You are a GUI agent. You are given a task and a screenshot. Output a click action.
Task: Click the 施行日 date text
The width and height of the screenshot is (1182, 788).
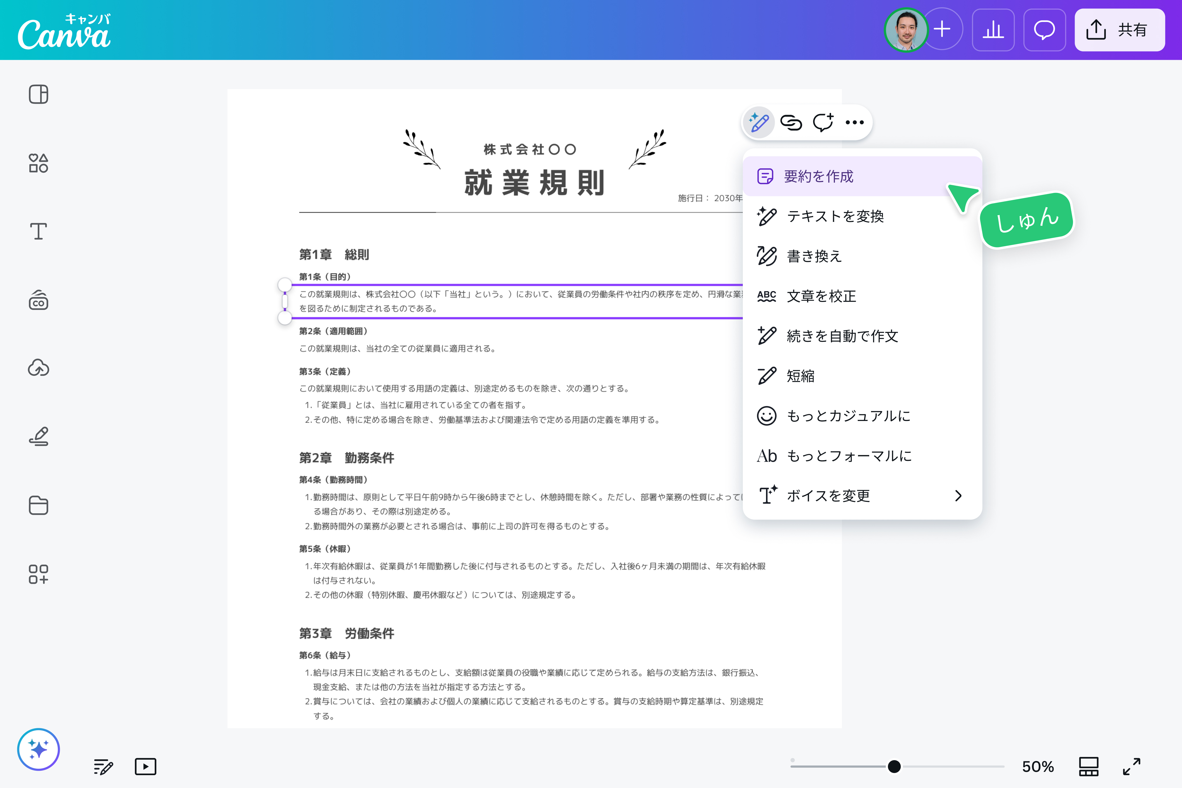pyautogui.click(x=710, y=198)
